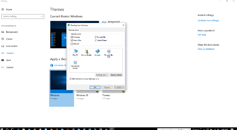Click the greyed Apply button
This screenshot has width=237, height=130.
(119, 88)
